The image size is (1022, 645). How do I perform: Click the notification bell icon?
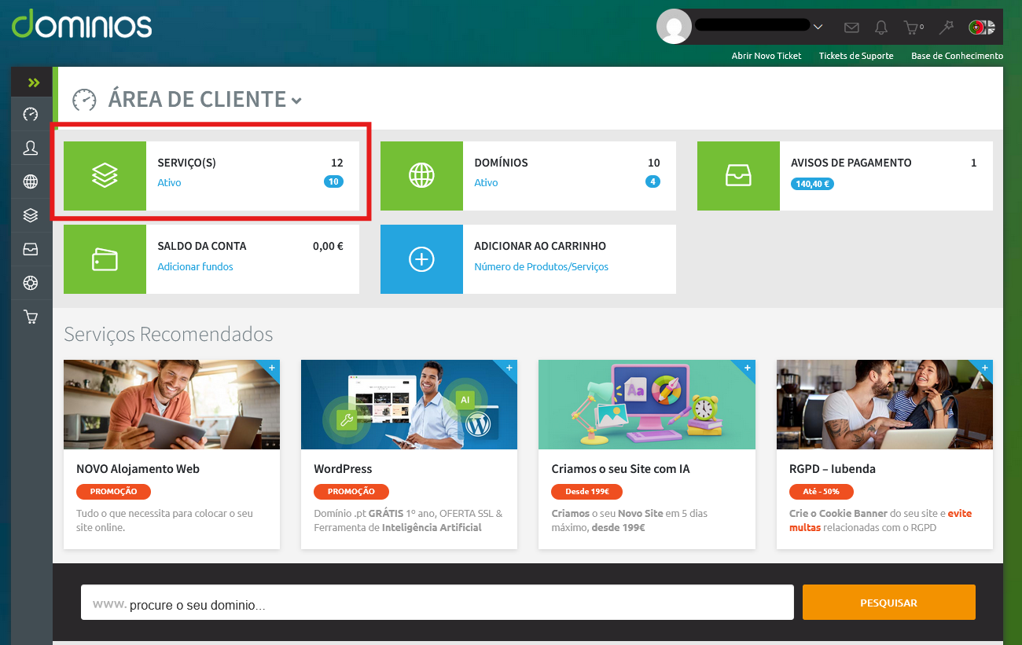coord(881,27)
